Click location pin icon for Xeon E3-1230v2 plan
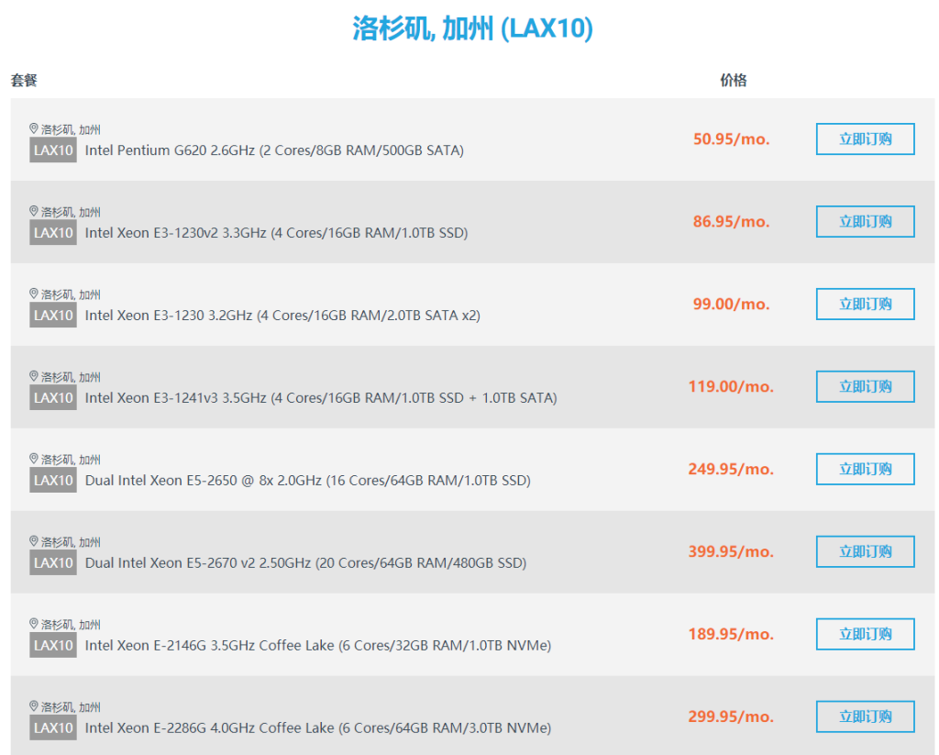The width and height of the screenshot is (939, 755). [x=34, y=212]
